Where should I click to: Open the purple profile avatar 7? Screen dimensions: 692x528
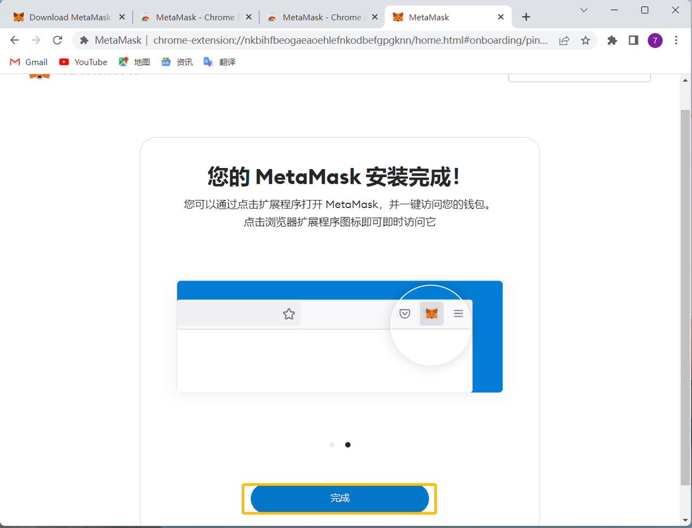[x=655, y=41]
